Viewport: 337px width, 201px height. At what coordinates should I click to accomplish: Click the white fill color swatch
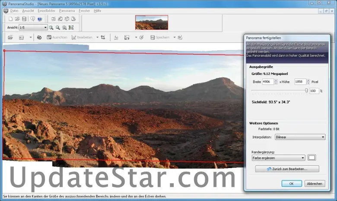(312, 158)
